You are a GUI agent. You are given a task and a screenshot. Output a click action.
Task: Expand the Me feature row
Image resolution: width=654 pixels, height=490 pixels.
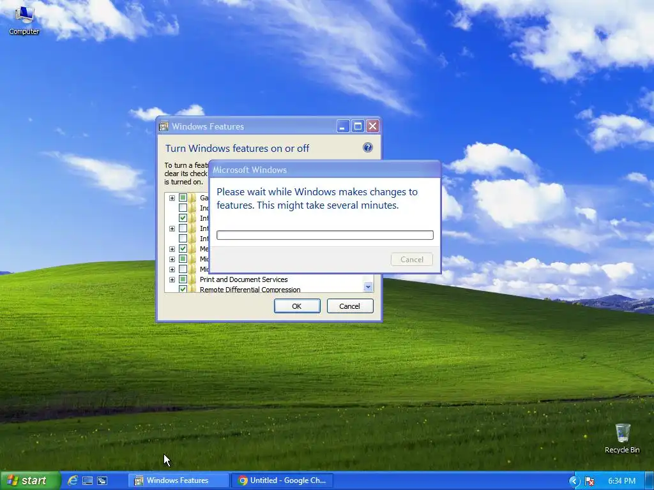[172, 249]
